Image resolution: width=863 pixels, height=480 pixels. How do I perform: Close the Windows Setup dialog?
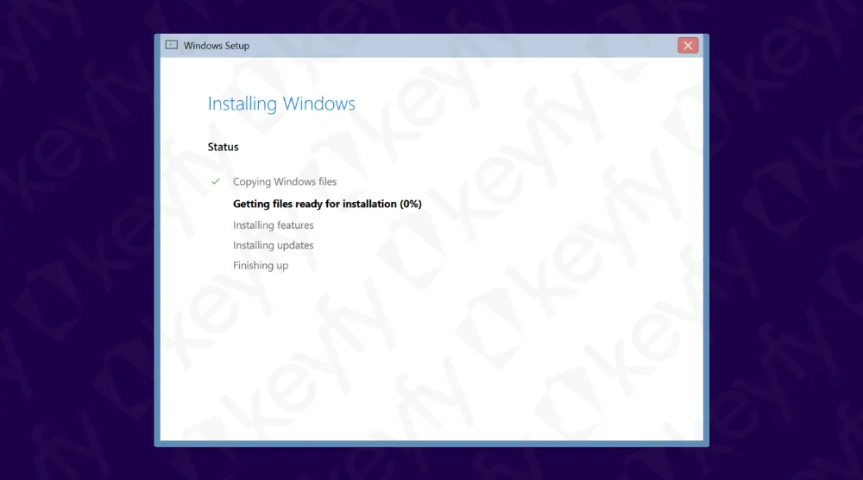tap(688, 46)
